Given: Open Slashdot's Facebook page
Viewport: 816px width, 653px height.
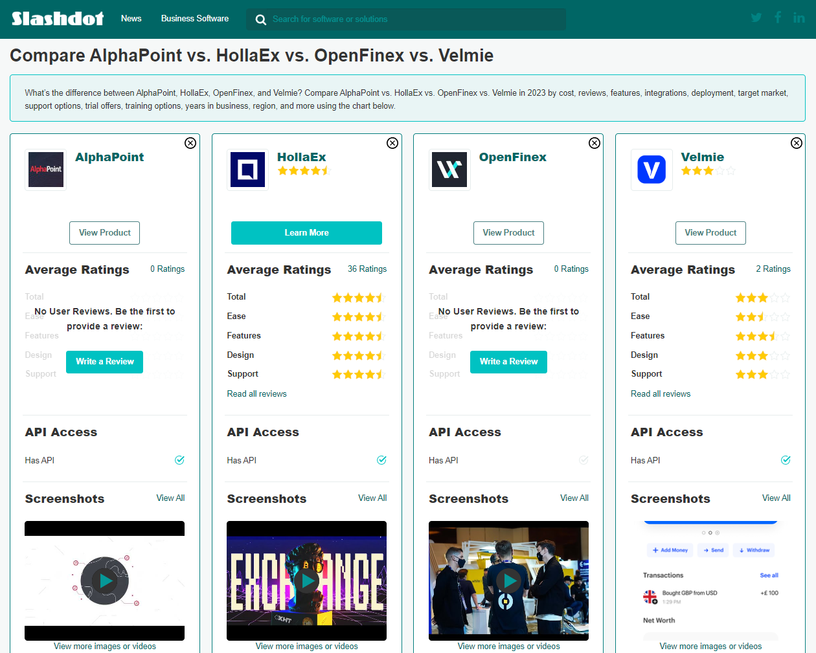Looking at the screenshot, I should pos(777,17).
